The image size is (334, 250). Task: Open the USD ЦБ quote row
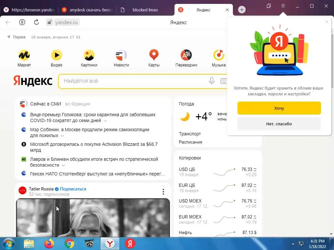pos(218,172)
